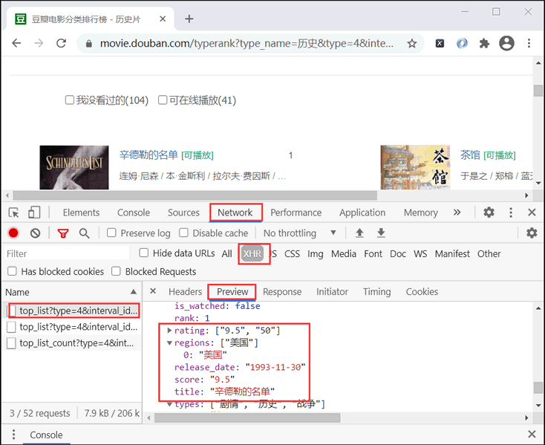
Task: Show the Cookies tab
Action: tap(422, 292)
